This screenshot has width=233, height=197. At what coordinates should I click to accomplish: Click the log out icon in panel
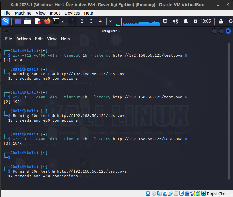click(x=231, y=21)
